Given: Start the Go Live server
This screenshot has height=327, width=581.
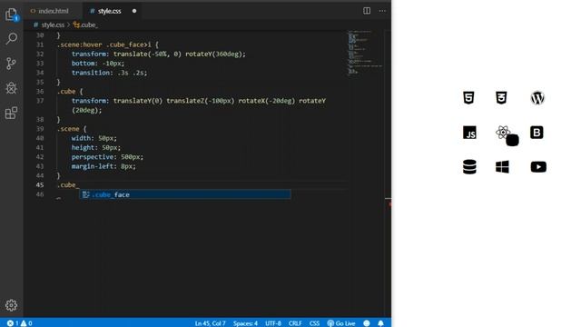Looking at the screenshot, I should click(341, 323).
